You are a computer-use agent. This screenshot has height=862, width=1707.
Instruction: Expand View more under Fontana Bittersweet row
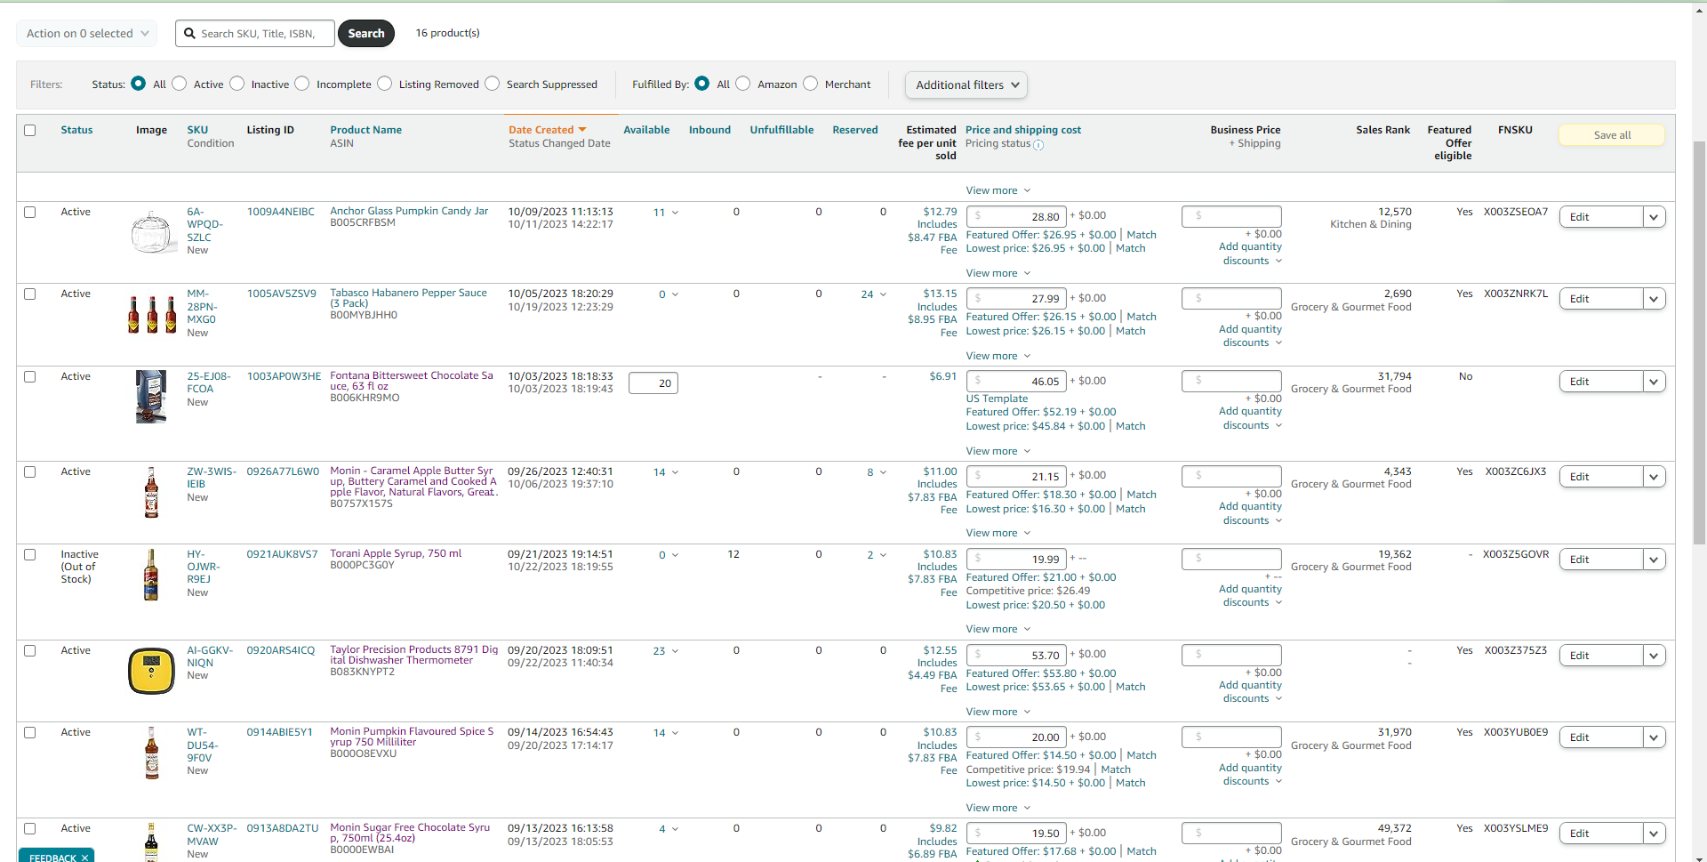point(998,451)
